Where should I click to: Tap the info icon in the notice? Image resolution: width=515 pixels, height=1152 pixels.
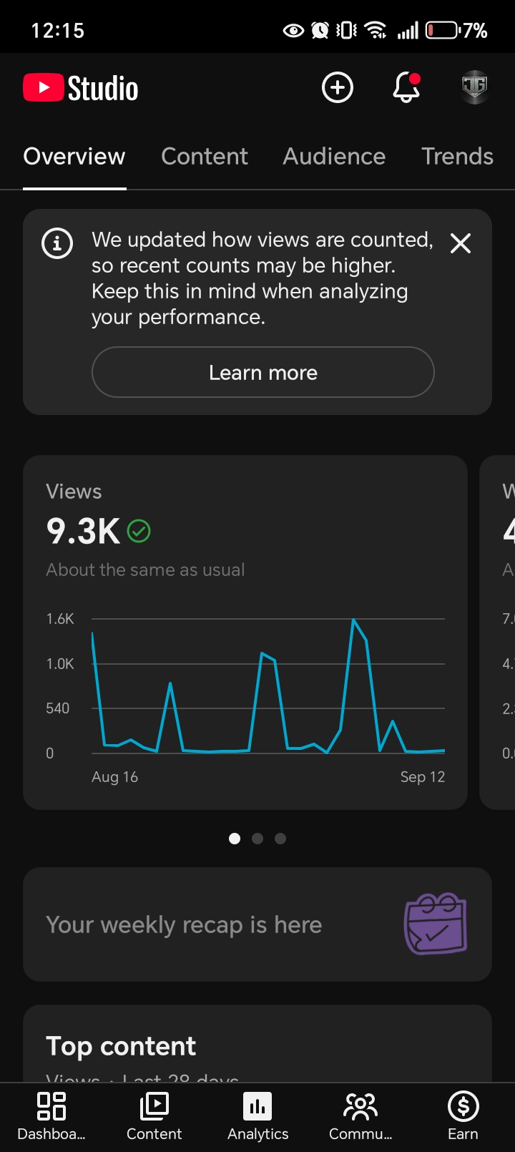(x=57, y=244)
